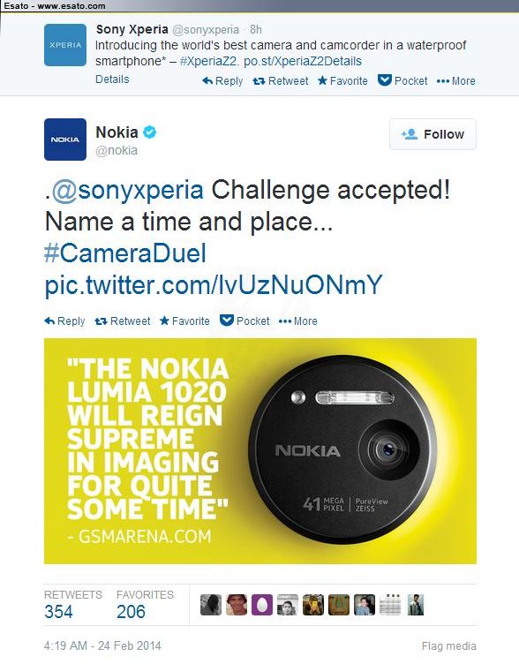Follow the Nokia account

click(432, 134)
